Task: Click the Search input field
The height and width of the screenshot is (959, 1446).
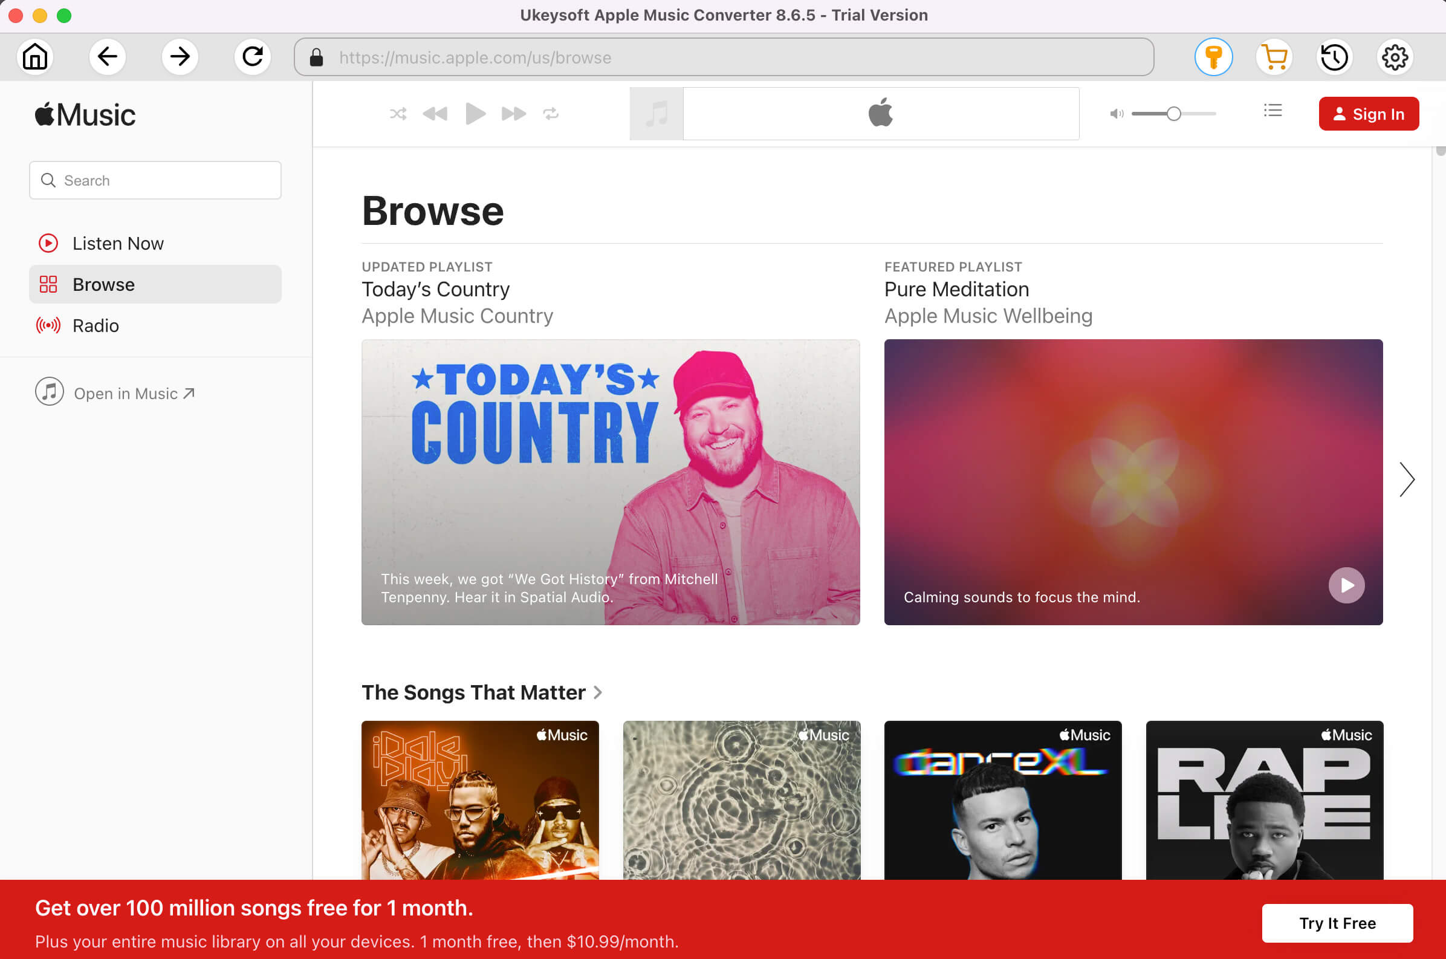Action: [154, 180]
